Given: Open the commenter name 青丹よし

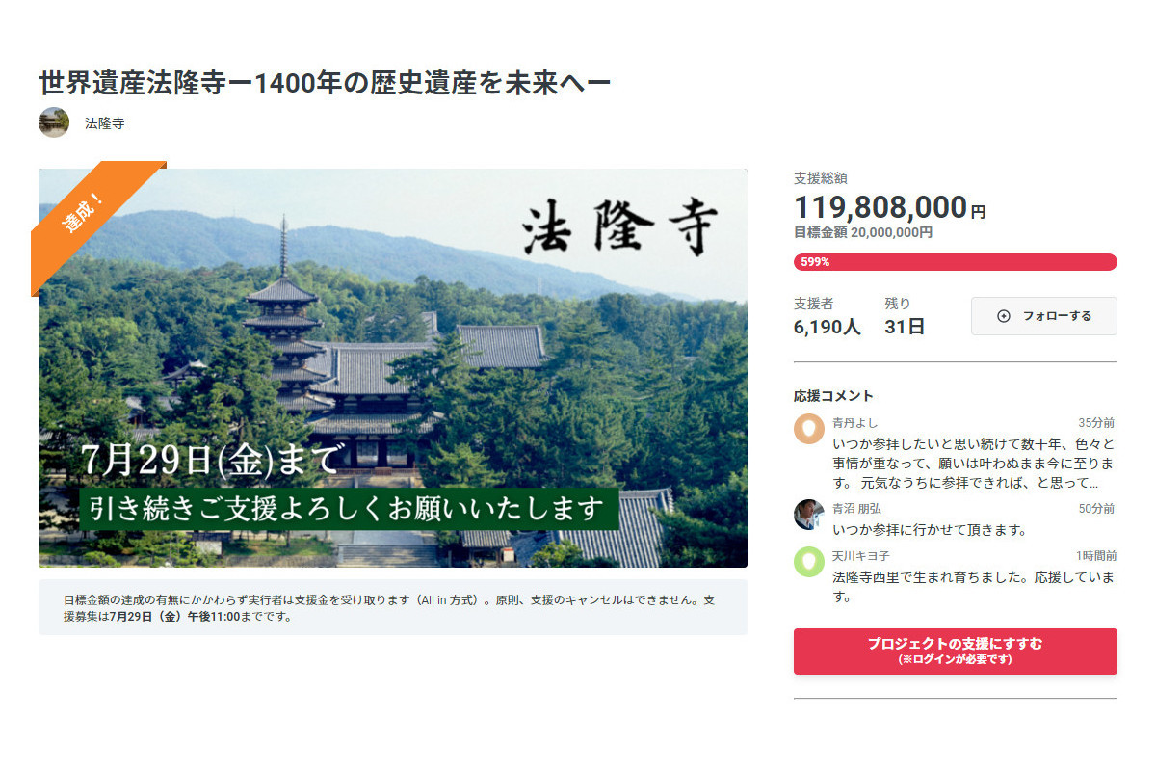Looking at the screenshot, I should click(854, 422).
